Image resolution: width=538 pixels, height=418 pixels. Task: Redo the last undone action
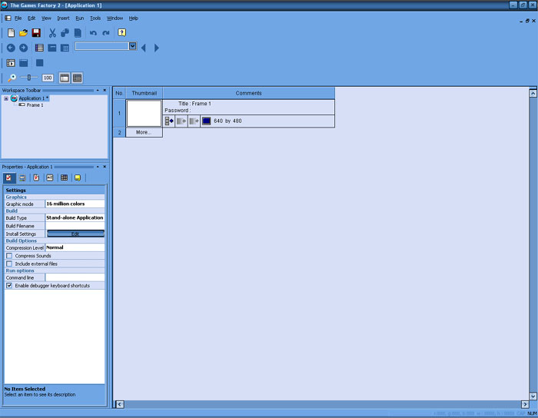(x=106, y=32)
